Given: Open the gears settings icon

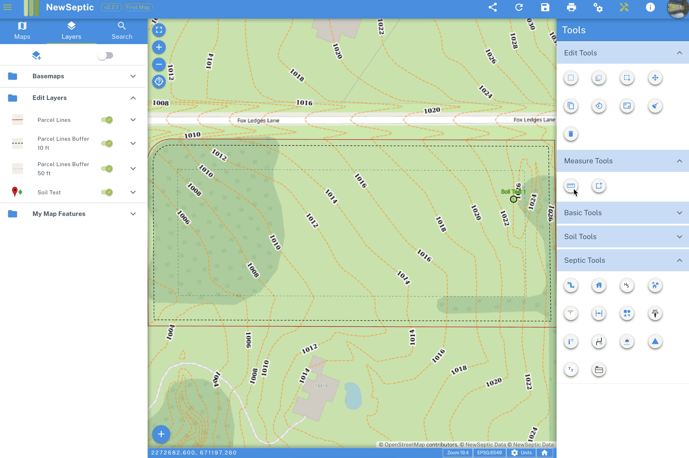Looking at the screenshot, I should click(598, 7).
